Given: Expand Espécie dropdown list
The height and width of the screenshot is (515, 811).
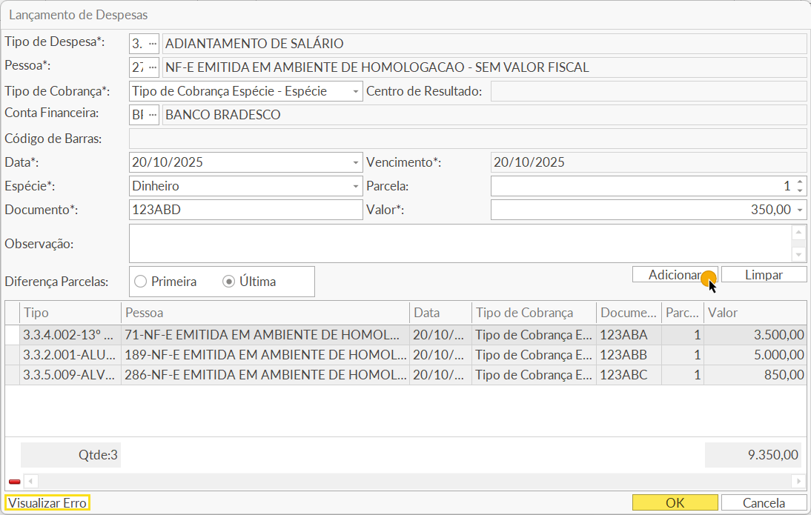Looking at the screenshot, I should pos(355,187).
